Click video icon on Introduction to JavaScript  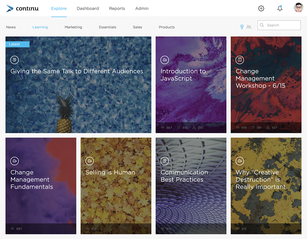click(165, 60)
